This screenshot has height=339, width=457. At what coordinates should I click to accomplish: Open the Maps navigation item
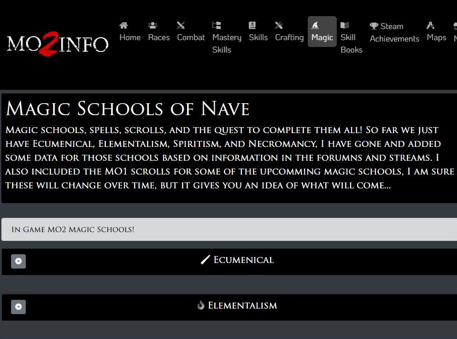[x=436, y=32]
